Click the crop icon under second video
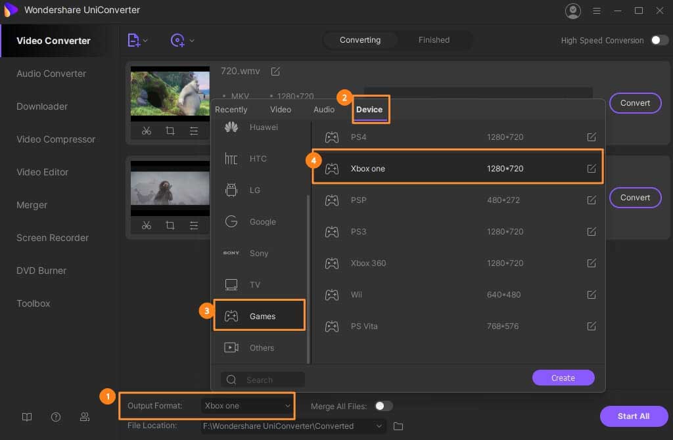 point(170,225)
